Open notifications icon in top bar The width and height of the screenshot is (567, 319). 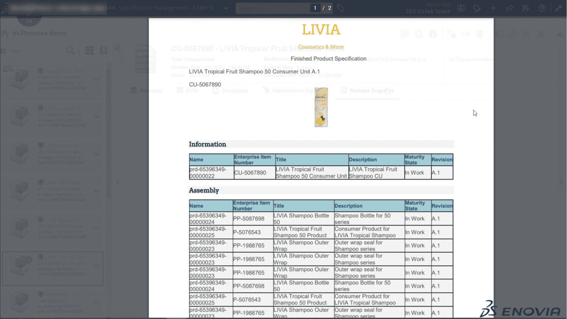(x=477, y=8)
